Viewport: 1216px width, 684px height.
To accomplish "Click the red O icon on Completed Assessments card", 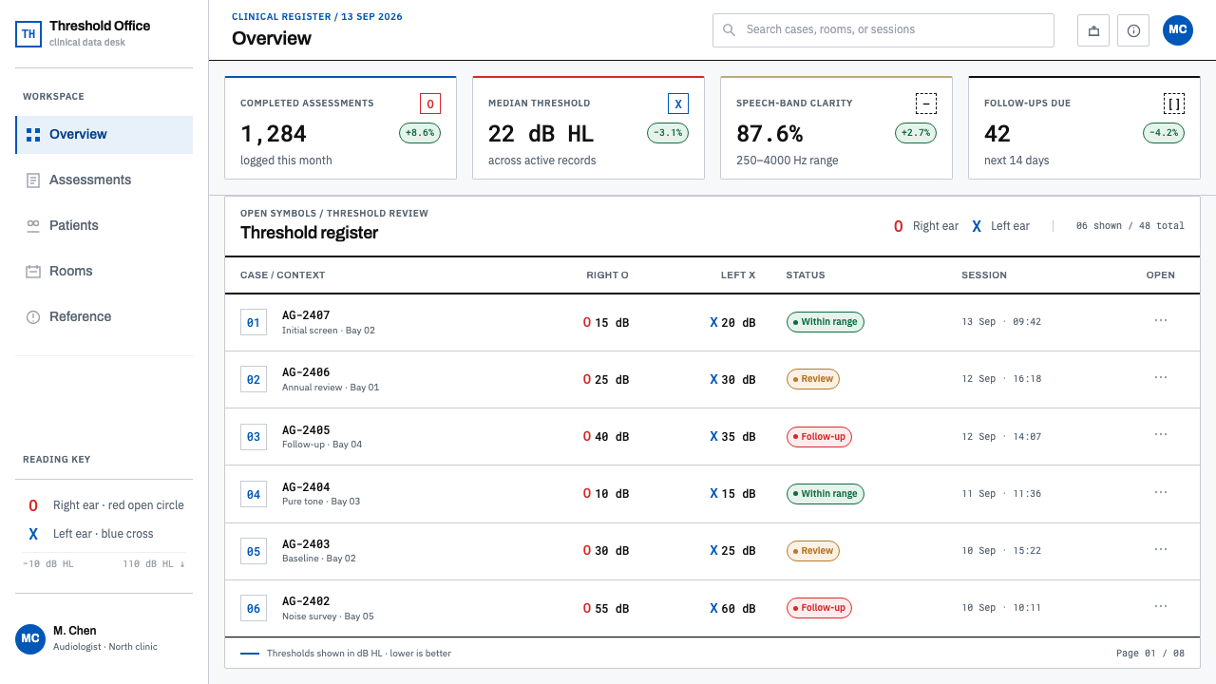I will [430, 104].
